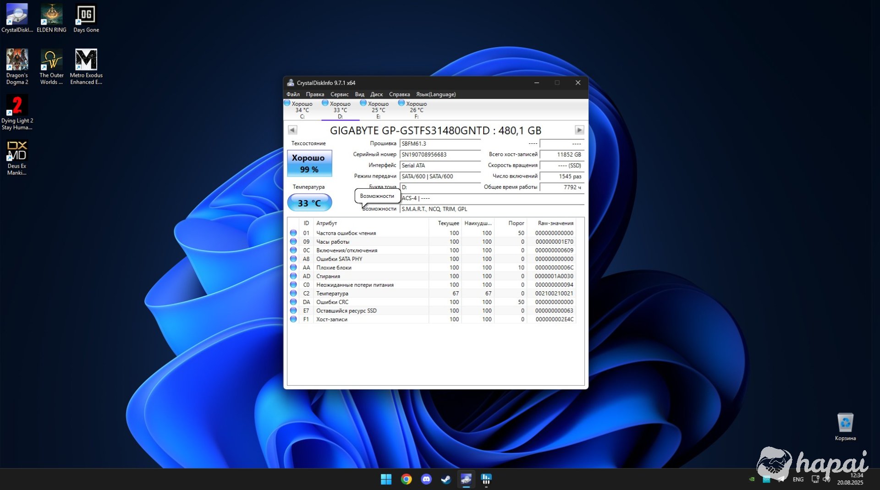Click the 33 °C temperature button
The height and width of the screenshot is (490, 880).
(x=309, y=203)
